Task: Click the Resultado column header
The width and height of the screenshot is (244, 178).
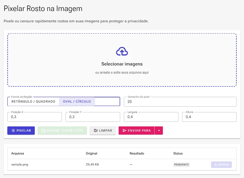Action: pyautogui.click(x=137, y=153)
